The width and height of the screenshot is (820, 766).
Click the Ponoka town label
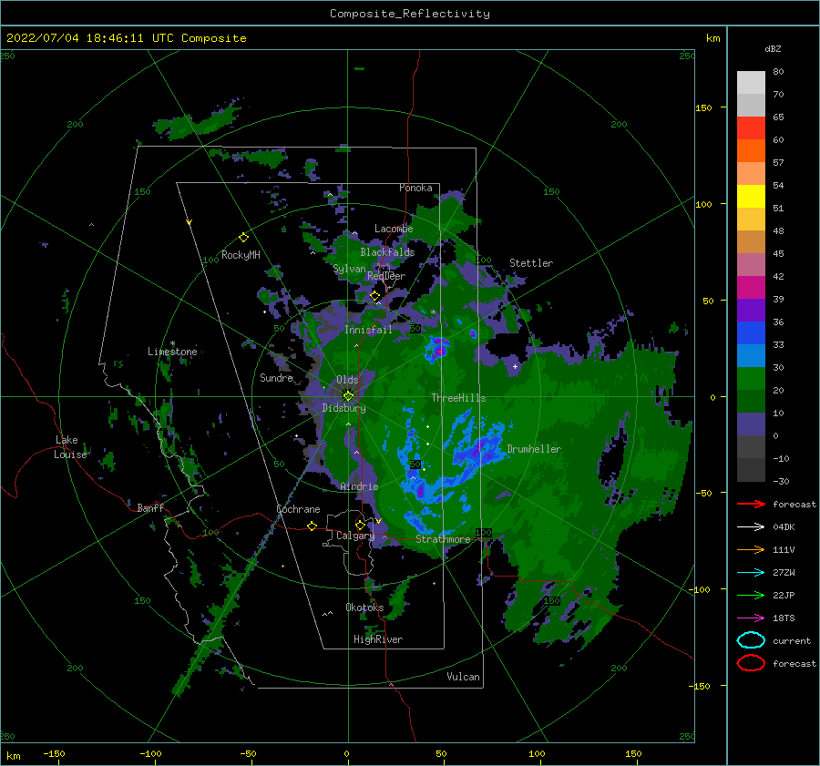tap(415, 188)
